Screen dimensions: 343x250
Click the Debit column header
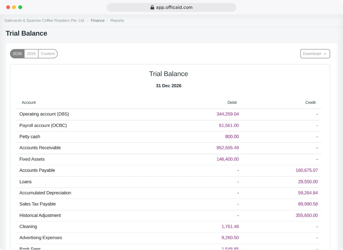point(232,103)
